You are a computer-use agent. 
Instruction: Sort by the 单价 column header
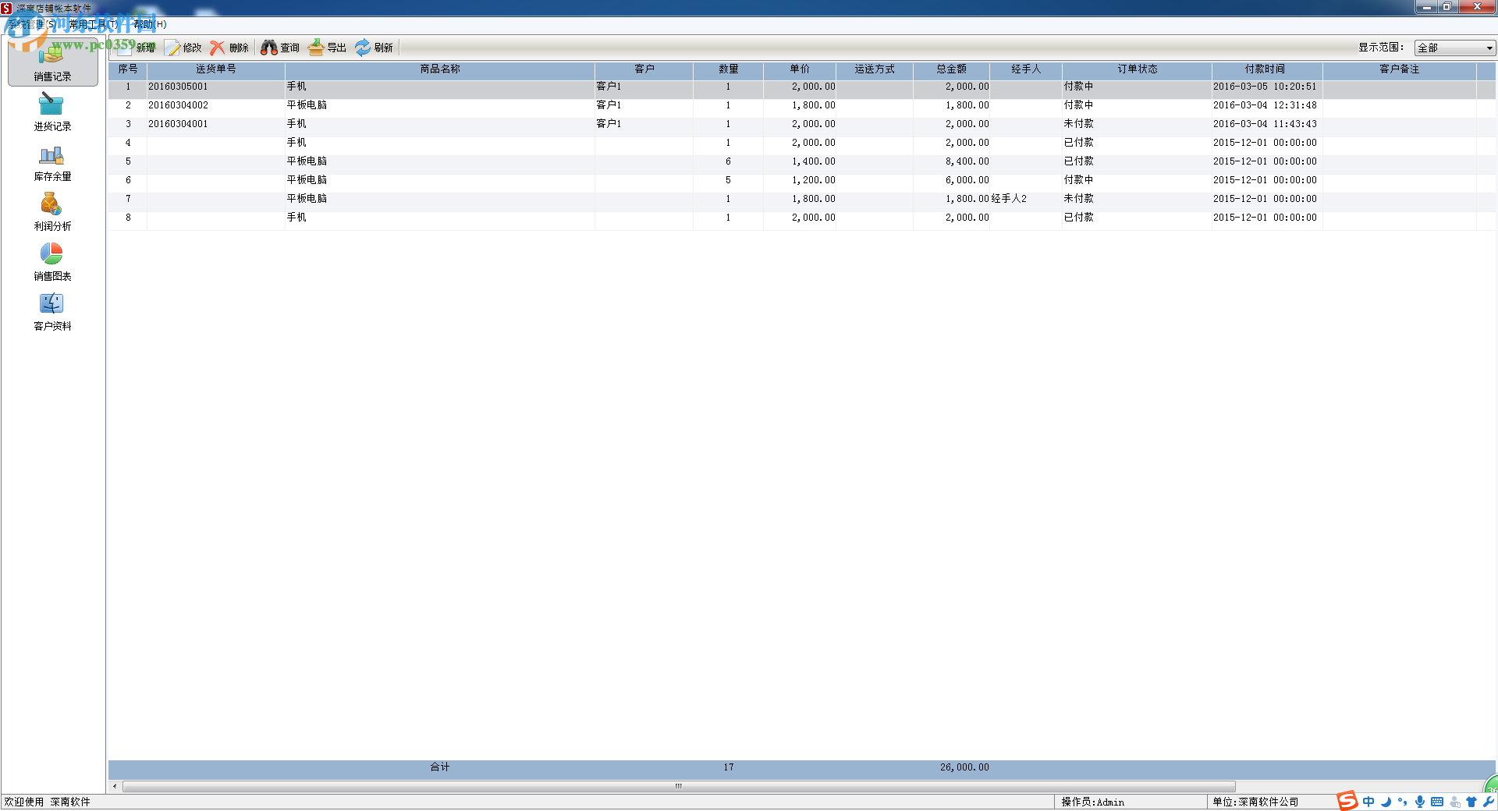[800, 69]
